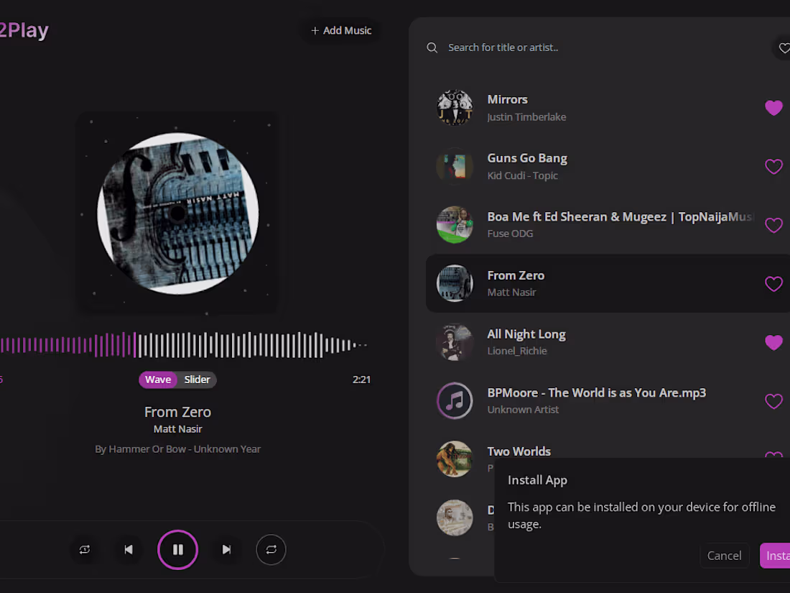Switch the visualizer to Slider view
The image size is (790, 593).
[x=197, y=380]
